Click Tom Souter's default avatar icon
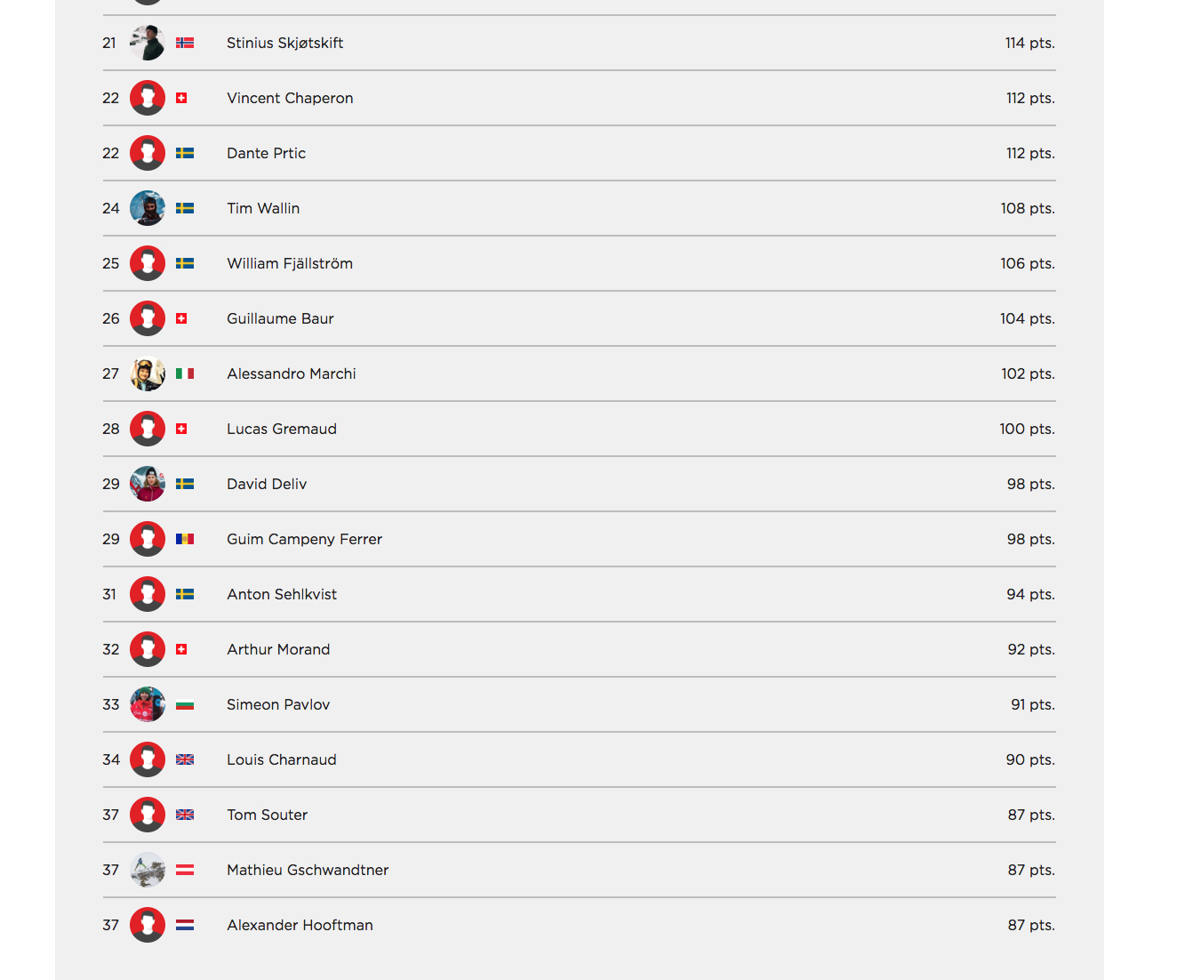Screen dimensions: 1193x980 (148, 815)
